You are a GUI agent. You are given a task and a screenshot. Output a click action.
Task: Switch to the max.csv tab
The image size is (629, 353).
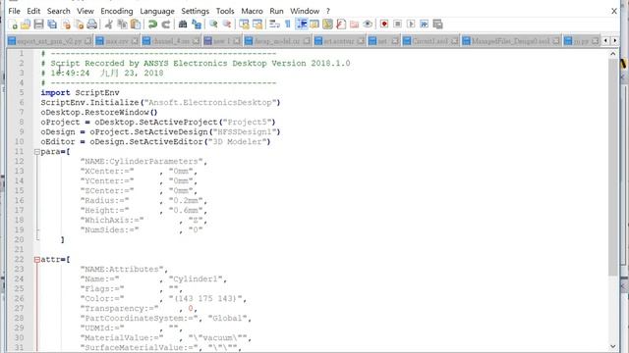pyautogui.click(x=116, y=41)
